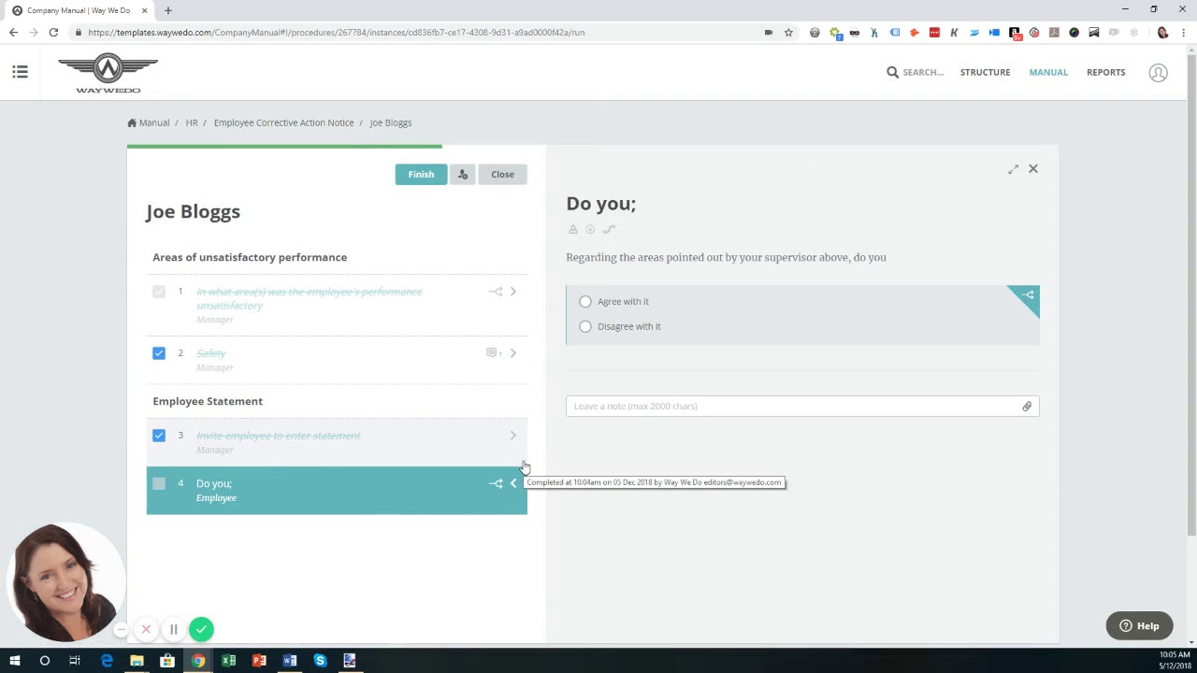Click the browser address bar URL
Screen dimensions: 1197x673
pyautogui.click(x=337, y=33)
